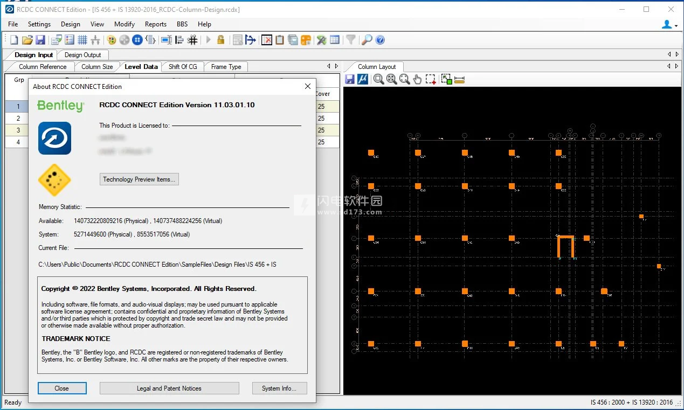Select group row 4 in the table

18,142
